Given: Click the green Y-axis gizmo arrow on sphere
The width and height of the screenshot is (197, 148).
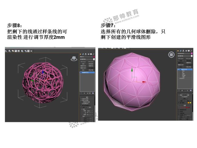Looking at the screenshot, I should (x=132, y=70).
